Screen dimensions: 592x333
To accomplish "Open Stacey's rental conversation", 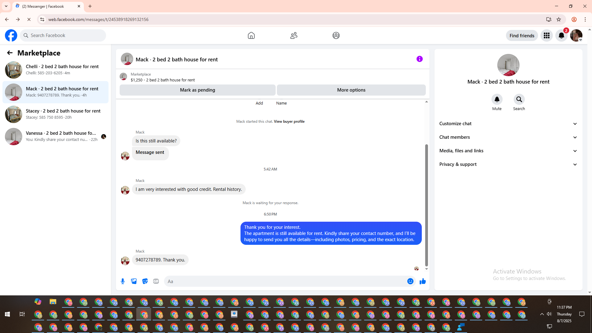I will 55,114.
